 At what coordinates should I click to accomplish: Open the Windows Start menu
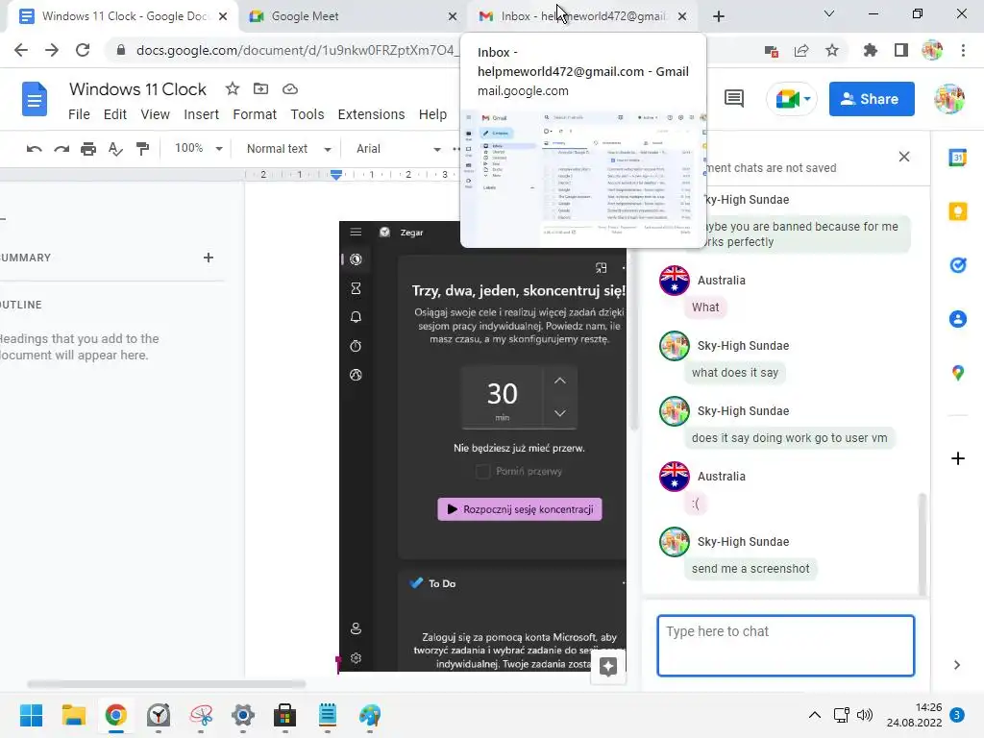pos(31,715)
